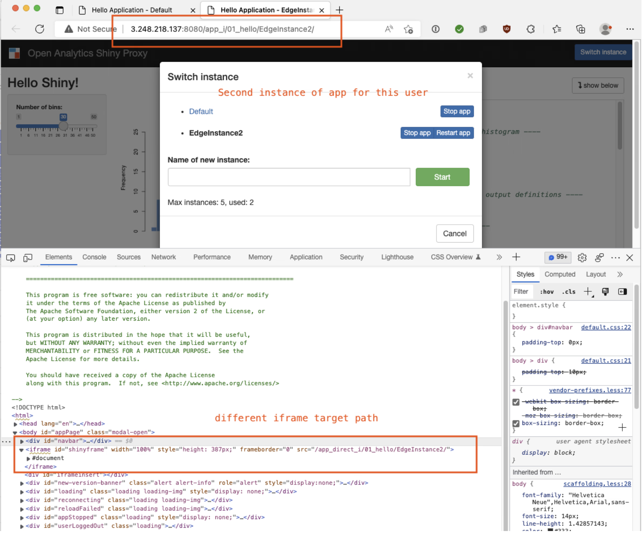Collapse the iframe id=shinyframe node
Viewport: 644px width, 535px height.
point(22,449)
